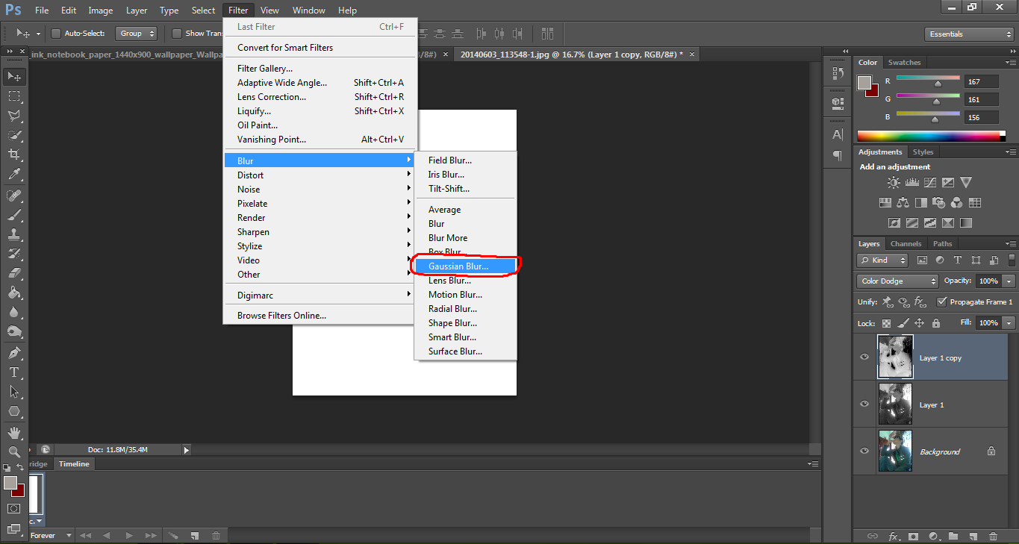Open the Fill slider dropdown arrow
The image size is (1019, 544).
(1009, 323)
